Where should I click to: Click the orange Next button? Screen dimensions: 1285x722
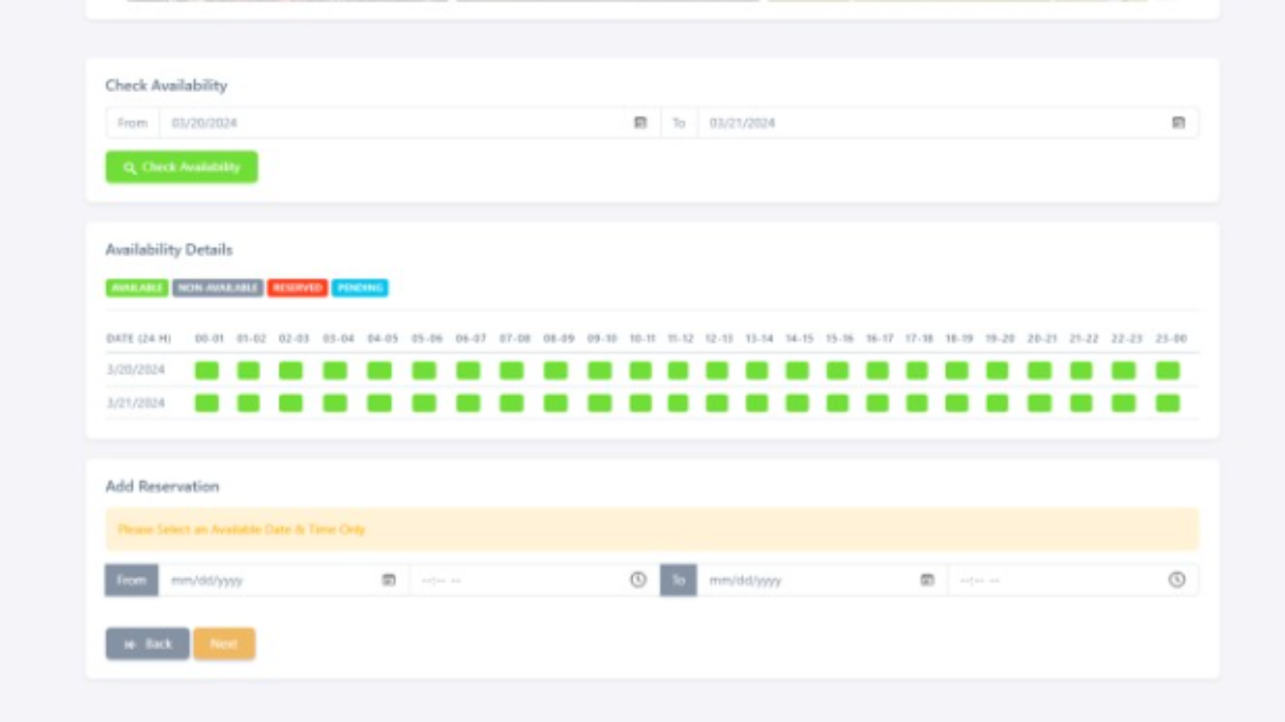[x=224, y=644]
